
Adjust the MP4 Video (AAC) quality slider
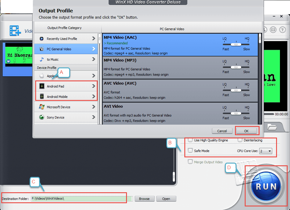[236, 45]
